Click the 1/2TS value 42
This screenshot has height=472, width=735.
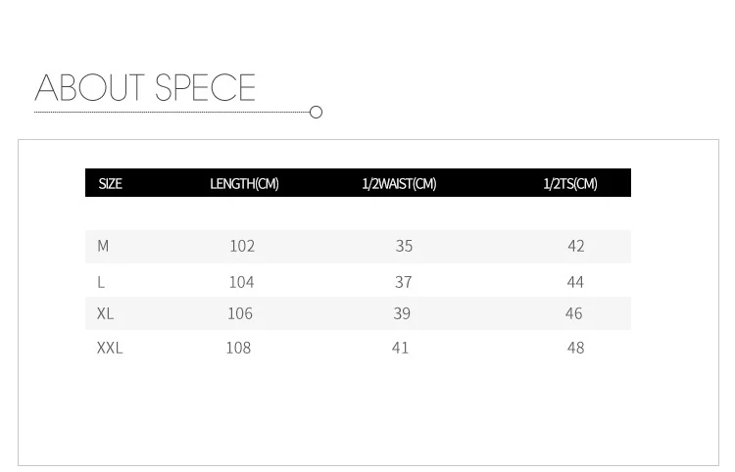(x=576, y=247)
